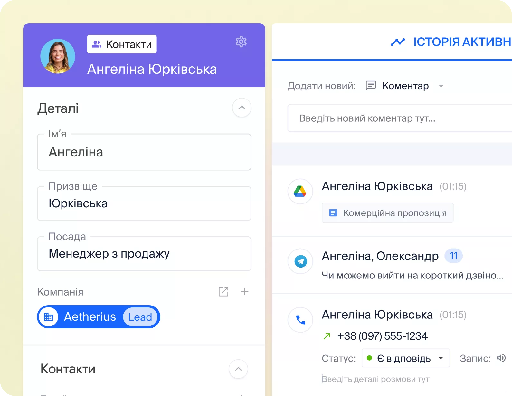Open Ангеліна, Олександр Telegram conversation

380,256
